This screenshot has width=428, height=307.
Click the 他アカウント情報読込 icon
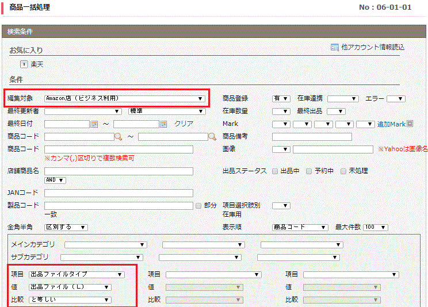[334, 48]
